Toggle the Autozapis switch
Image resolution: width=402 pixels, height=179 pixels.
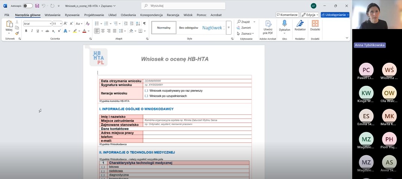[28, 6]
